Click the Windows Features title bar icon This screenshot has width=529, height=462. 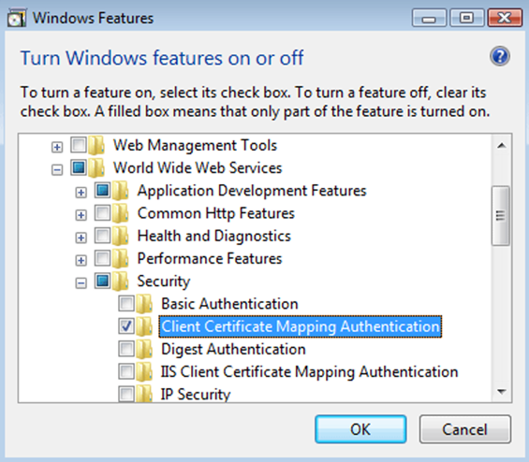(x=17, y=18)
